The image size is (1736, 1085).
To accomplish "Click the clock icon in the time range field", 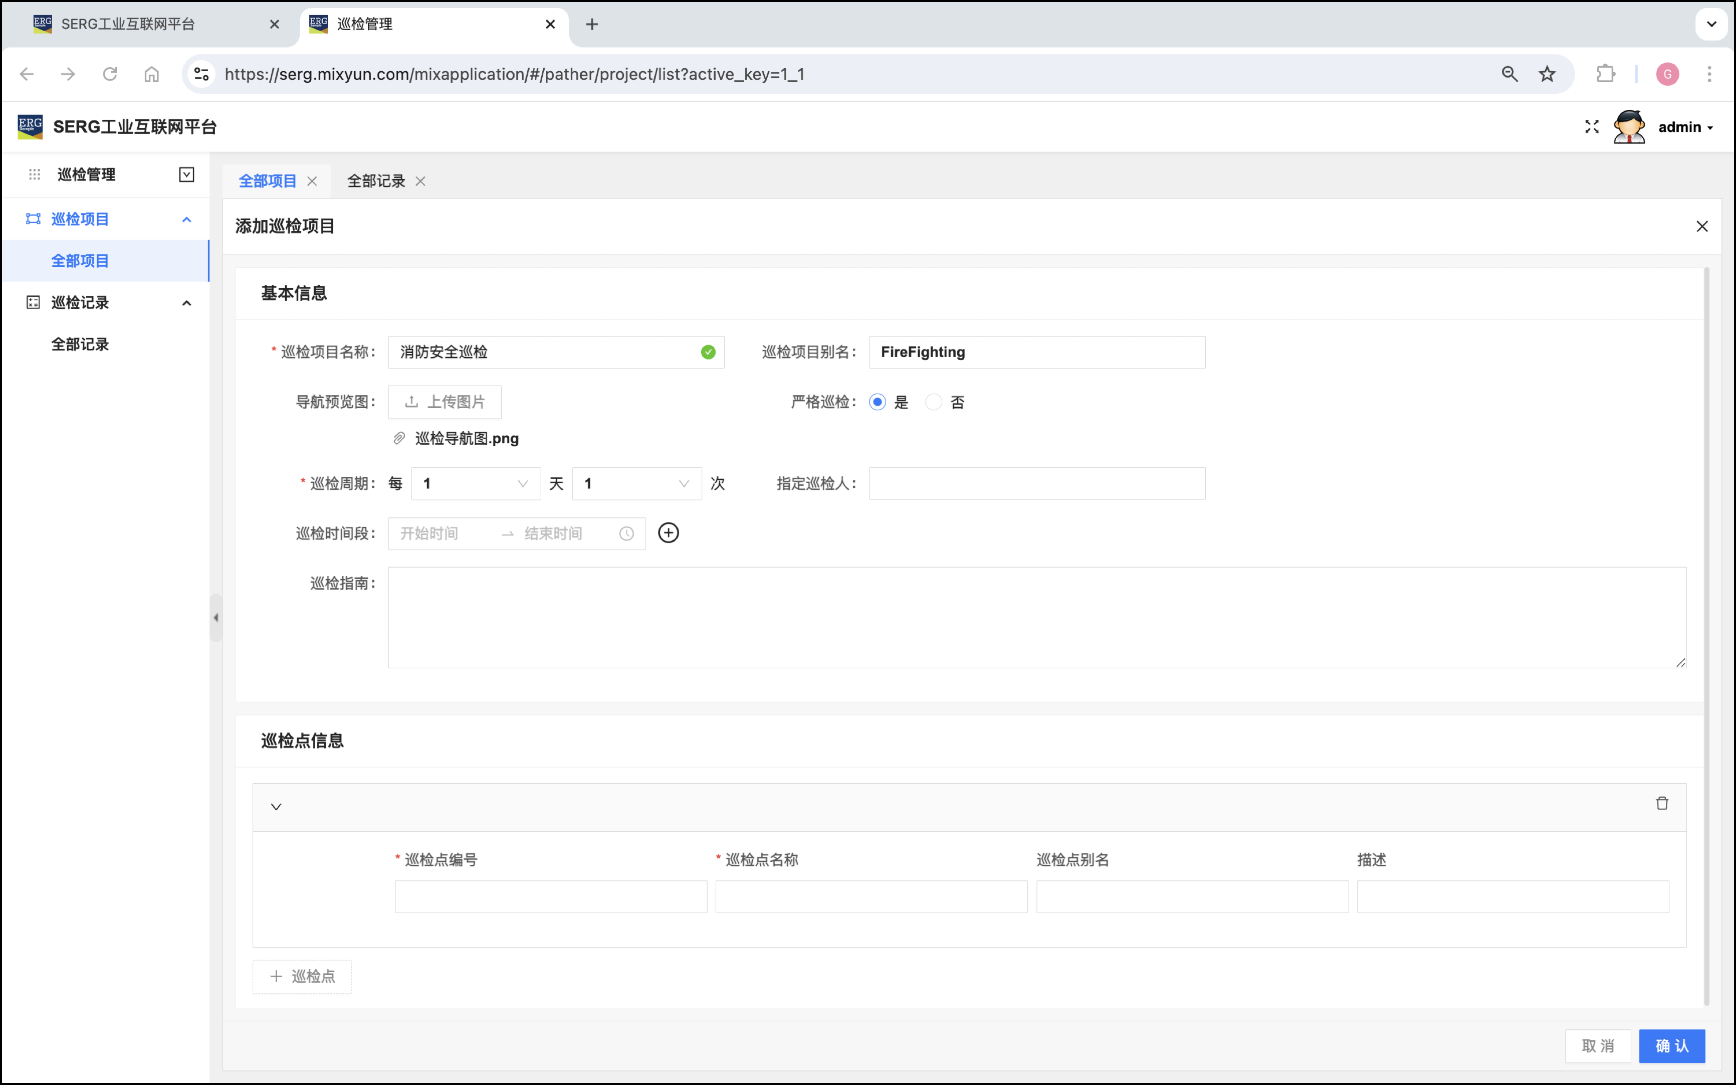I will pos(627,534).
